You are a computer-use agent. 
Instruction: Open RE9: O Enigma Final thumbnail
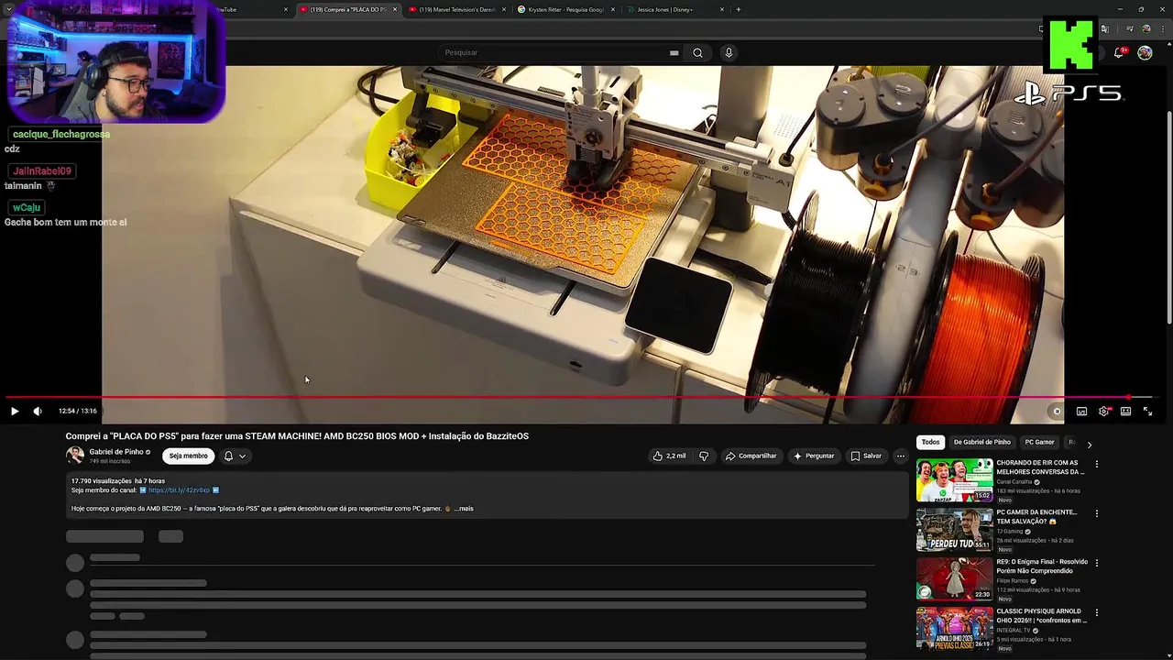[954, 579]
